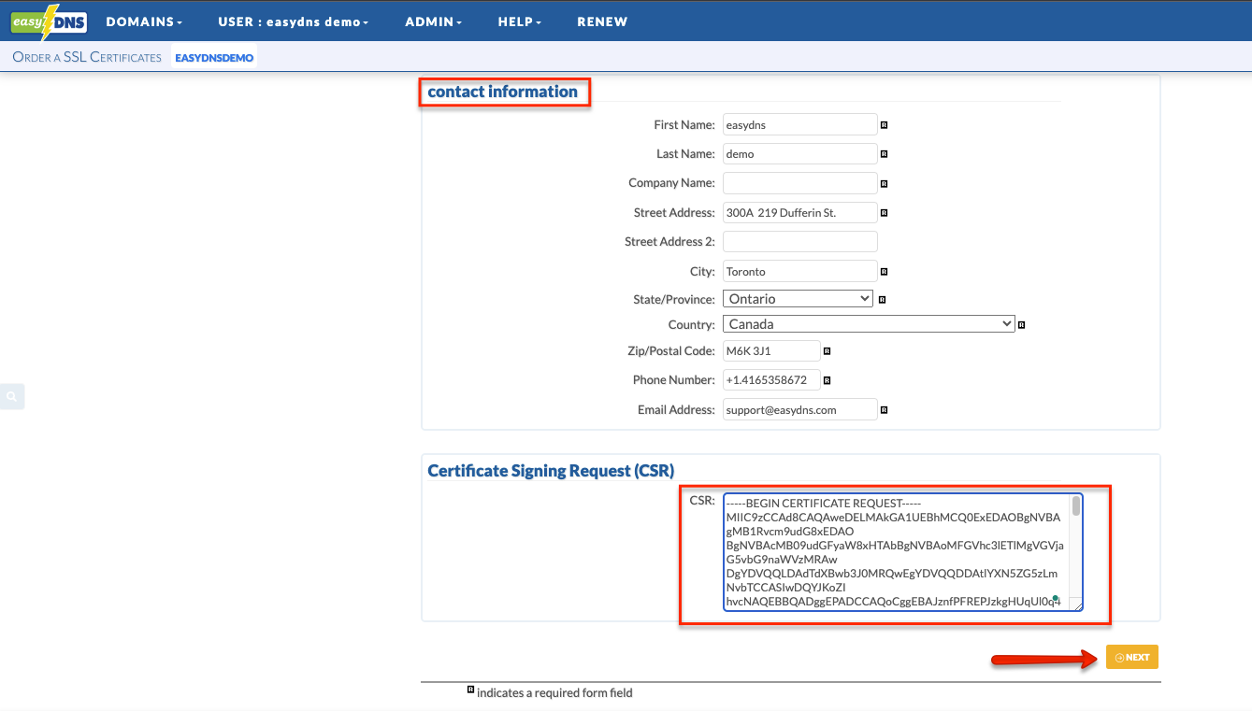Click required indicator icon beside Email Address
Image resolution: width=1252 pixels, height=711 pixels.
[884, 410]
